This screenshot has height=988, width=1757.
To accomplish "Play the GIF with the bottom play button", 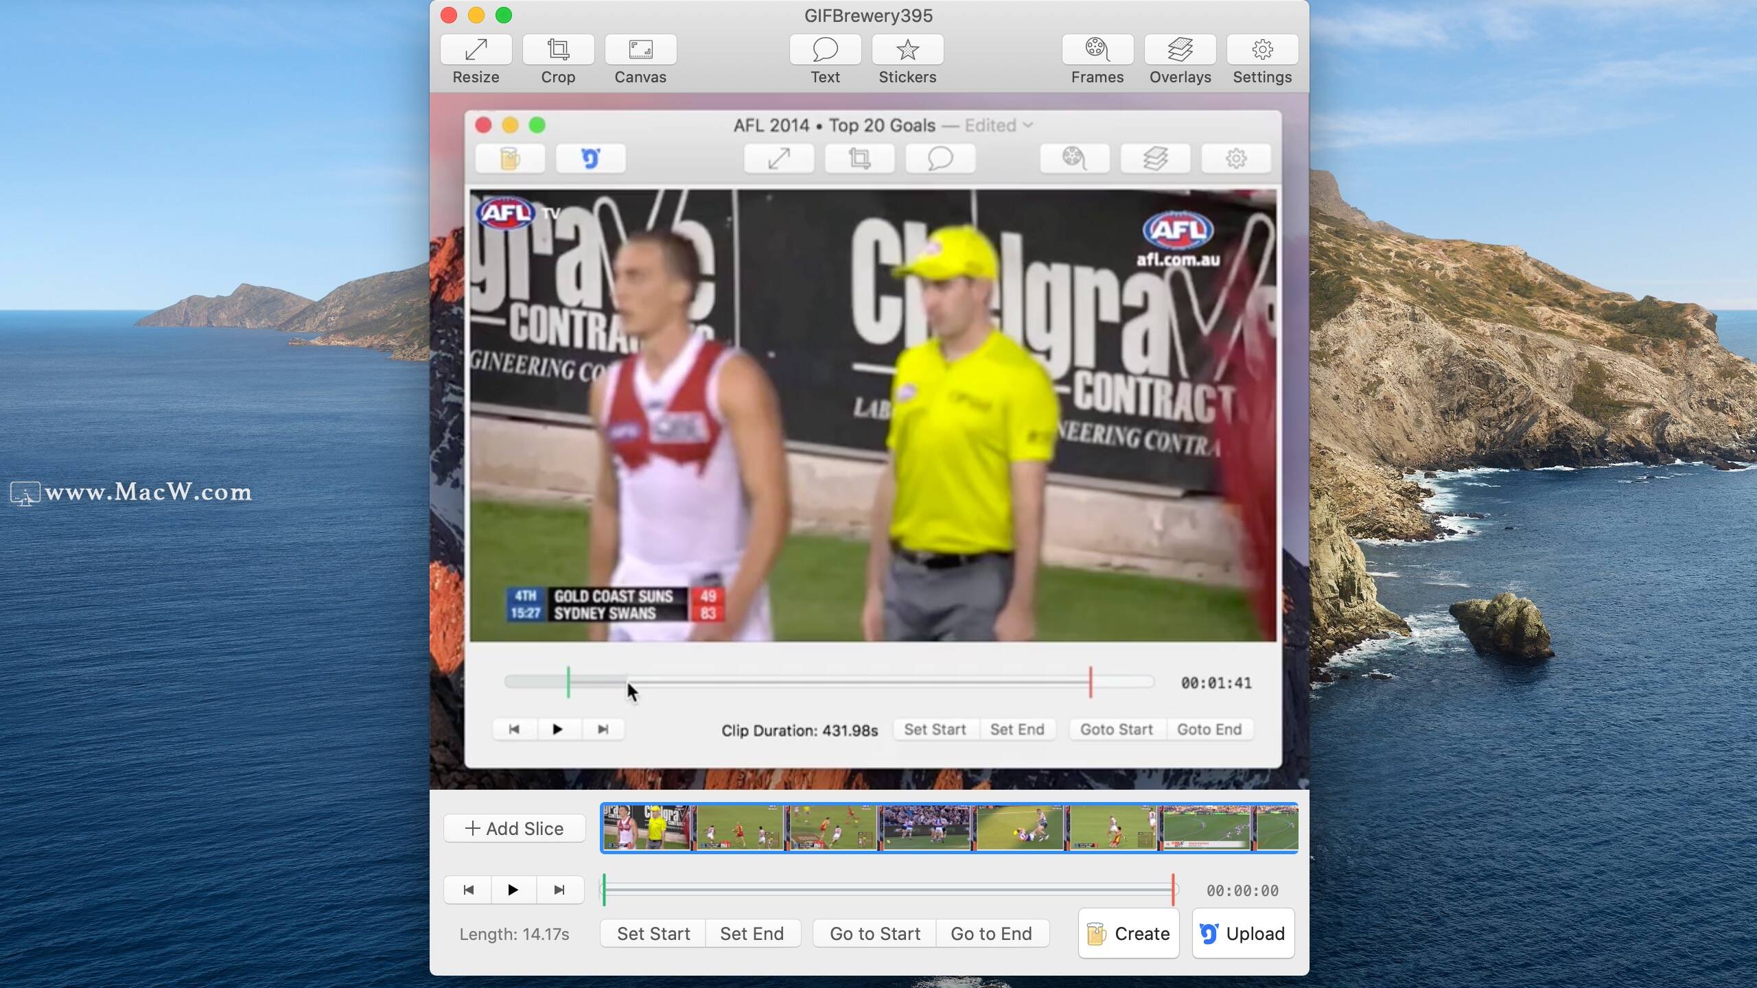I will pyautogui.click(x=513, y=890).
